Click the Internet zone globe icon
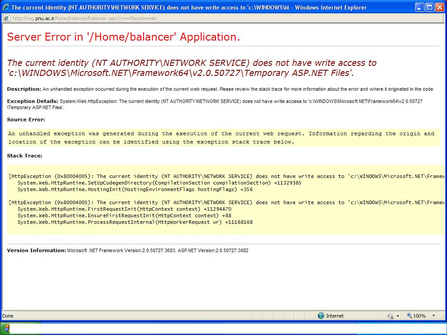The width and height of the screenshot is (447, 335). (321, 315)
